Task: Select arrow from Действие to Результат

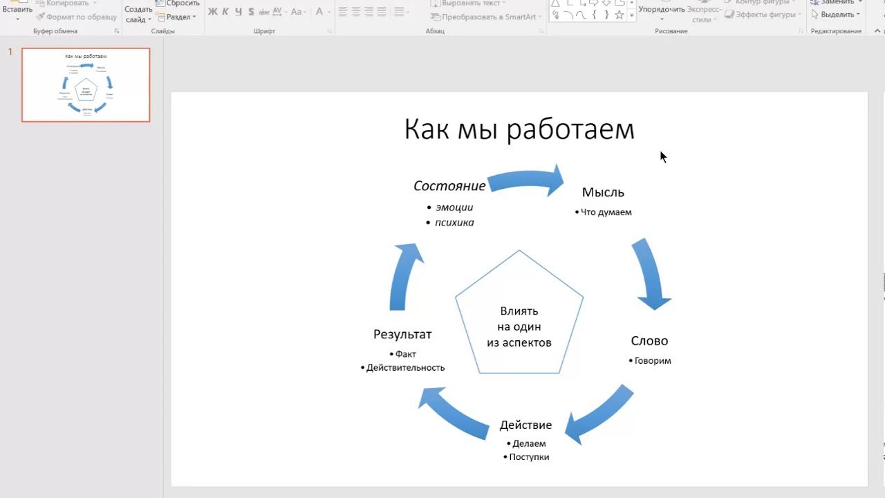Action: (x=454, y=413)
